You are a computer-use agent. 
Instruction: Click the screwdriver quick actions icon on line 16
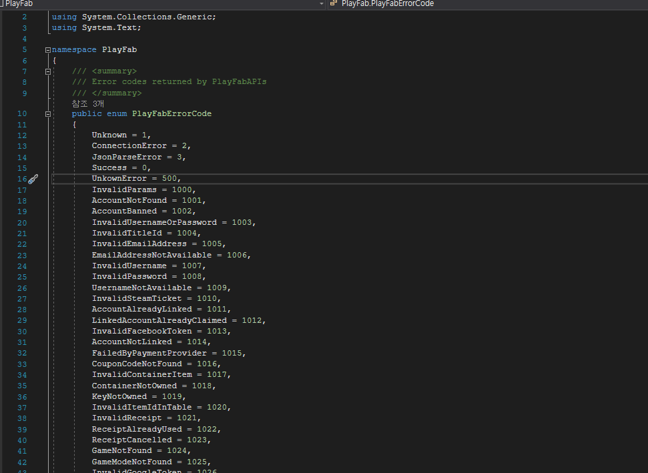(x=33, y=179)
